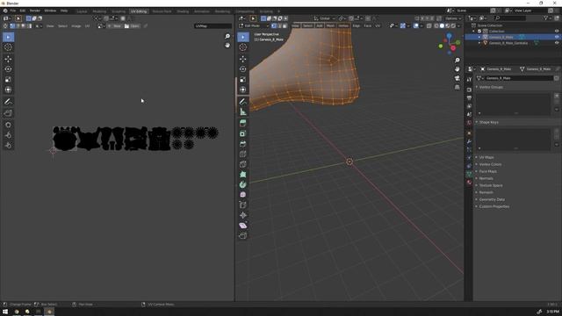Screen dimensions: 562x316
Task: Enable vertex select mode in 3D viewport
Action: tap(274, 25)
